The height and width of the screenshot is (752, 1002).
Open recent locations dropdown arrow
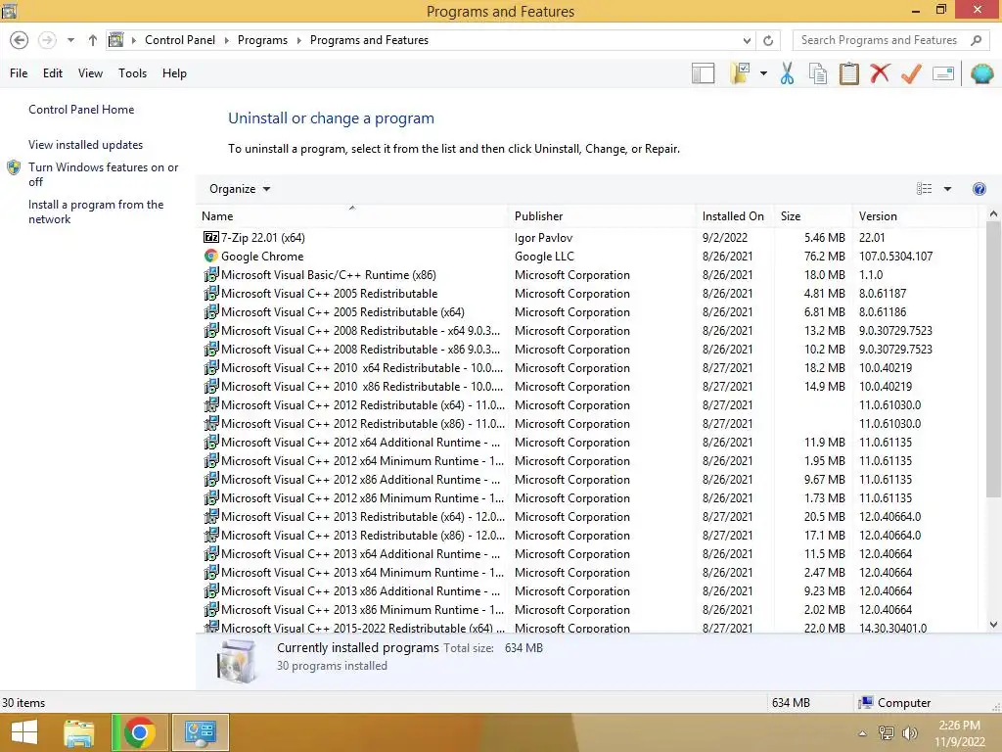point(70,40)
